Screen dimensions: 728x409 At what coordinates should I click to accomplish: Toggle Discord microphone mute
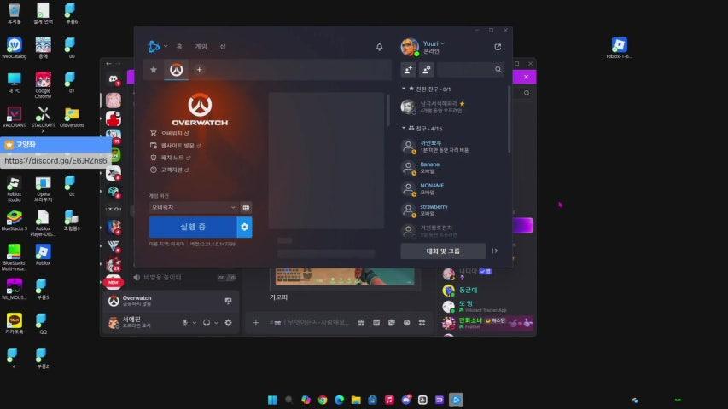[x=185, y=323]
